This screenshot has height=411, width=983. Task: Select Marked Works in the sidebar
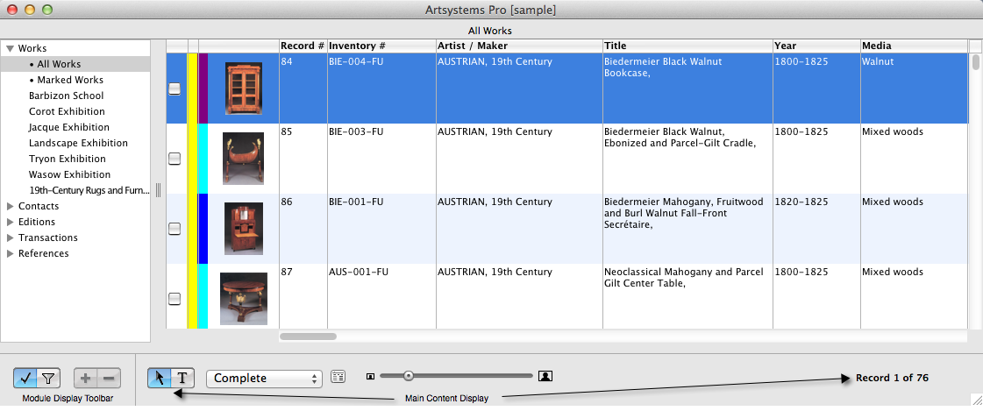click(x=70, y=80)
